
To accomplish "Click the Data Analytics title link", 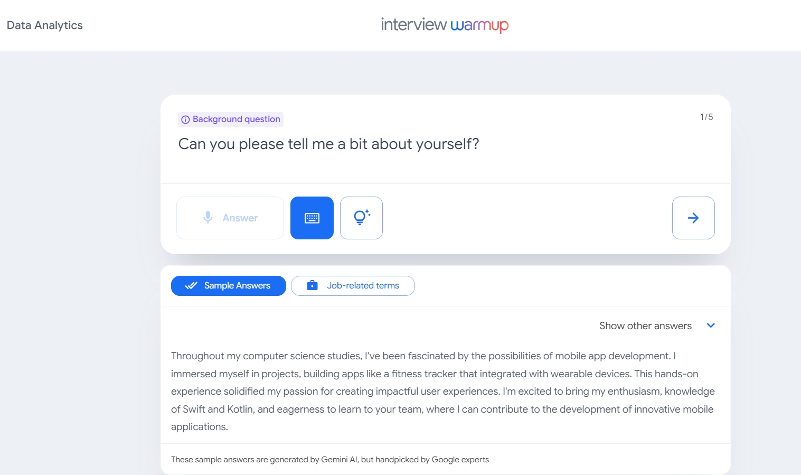I will coord(45,25).
